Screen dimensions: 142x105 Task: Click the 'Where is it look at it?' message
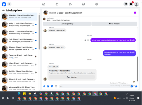point(57,47)
